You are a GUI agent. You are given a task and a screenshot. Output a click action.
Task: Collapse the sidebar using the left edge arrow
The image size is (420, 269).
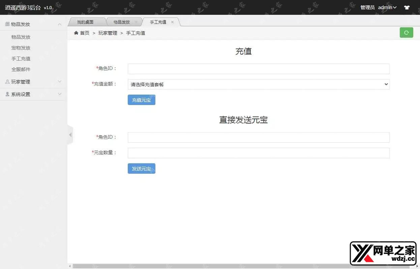coord(70,135)
